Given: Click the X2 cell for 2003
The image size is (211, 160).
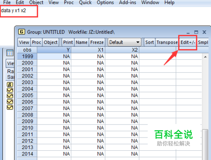Looking at the screenshot, I should tap(122, 82).
